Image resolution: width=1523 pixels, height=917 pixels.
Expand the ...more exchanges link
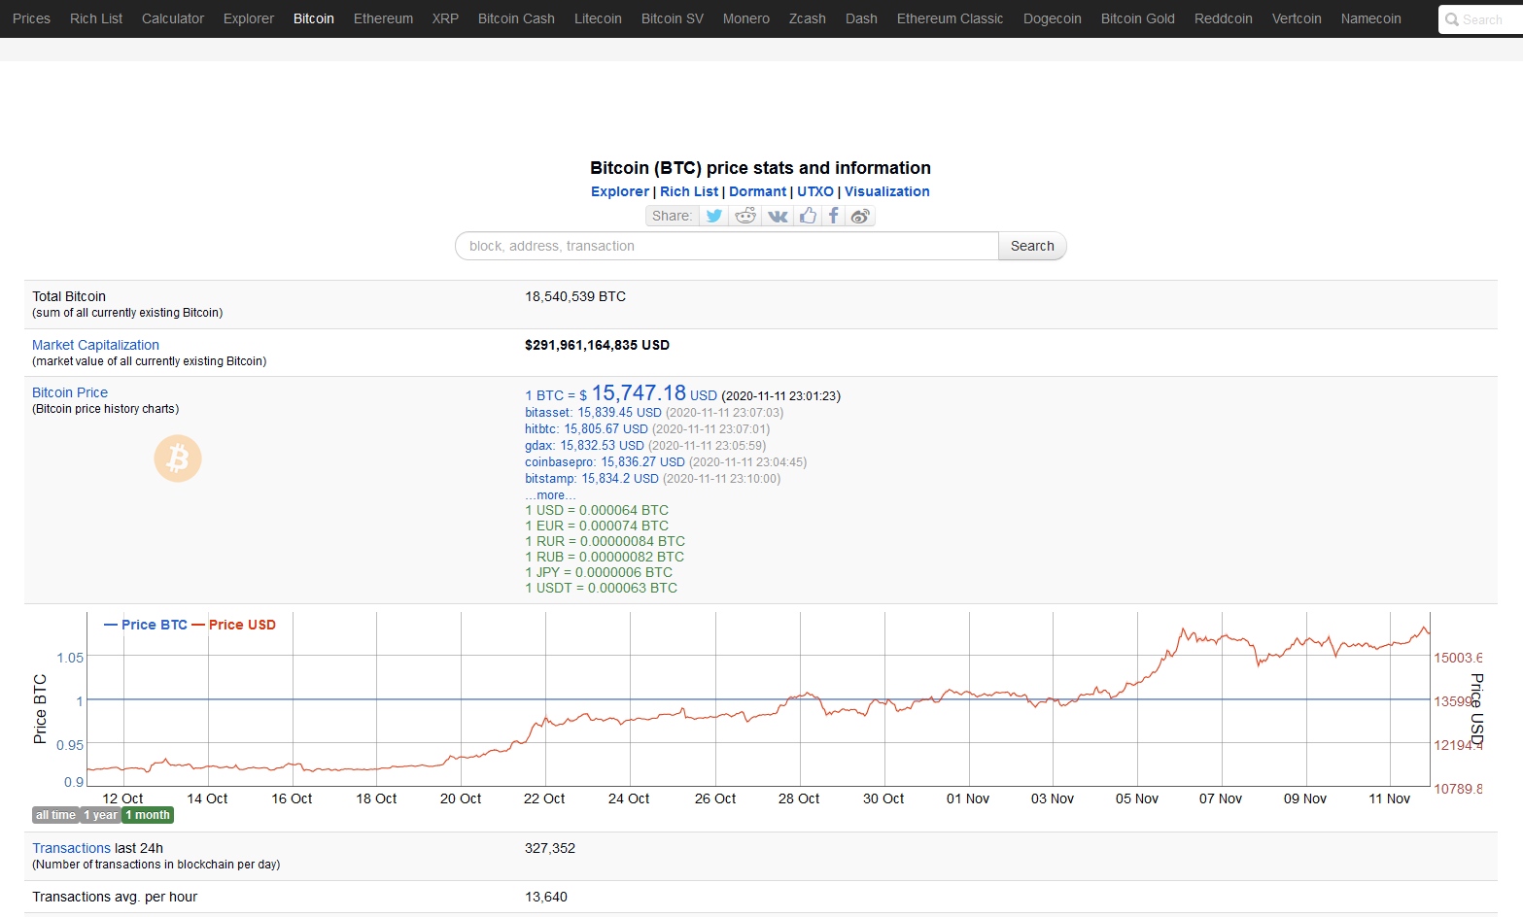[550, 495]
